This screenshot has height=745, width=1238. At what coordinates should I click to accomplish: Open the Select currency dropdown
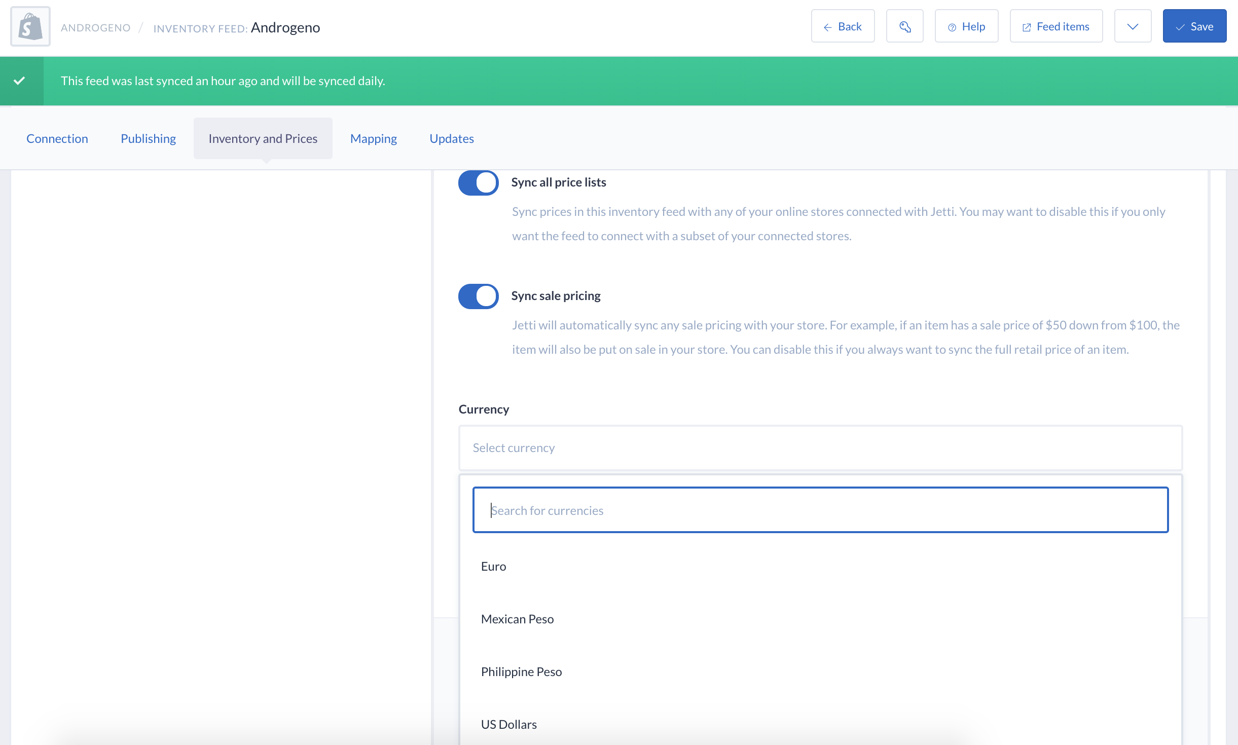click(820, 448)
